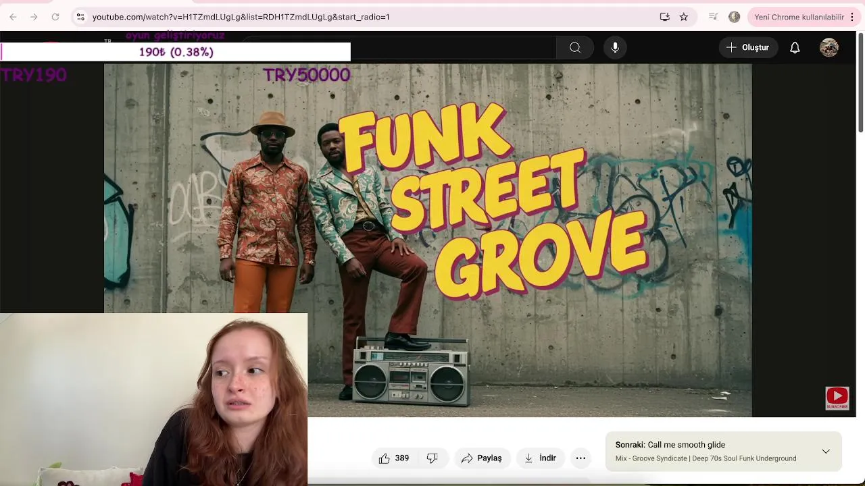Screen dimensions: 865x486
Task: Click 'Yeni Chrome kullanılabilir' update button
Action: click(799, 17)
